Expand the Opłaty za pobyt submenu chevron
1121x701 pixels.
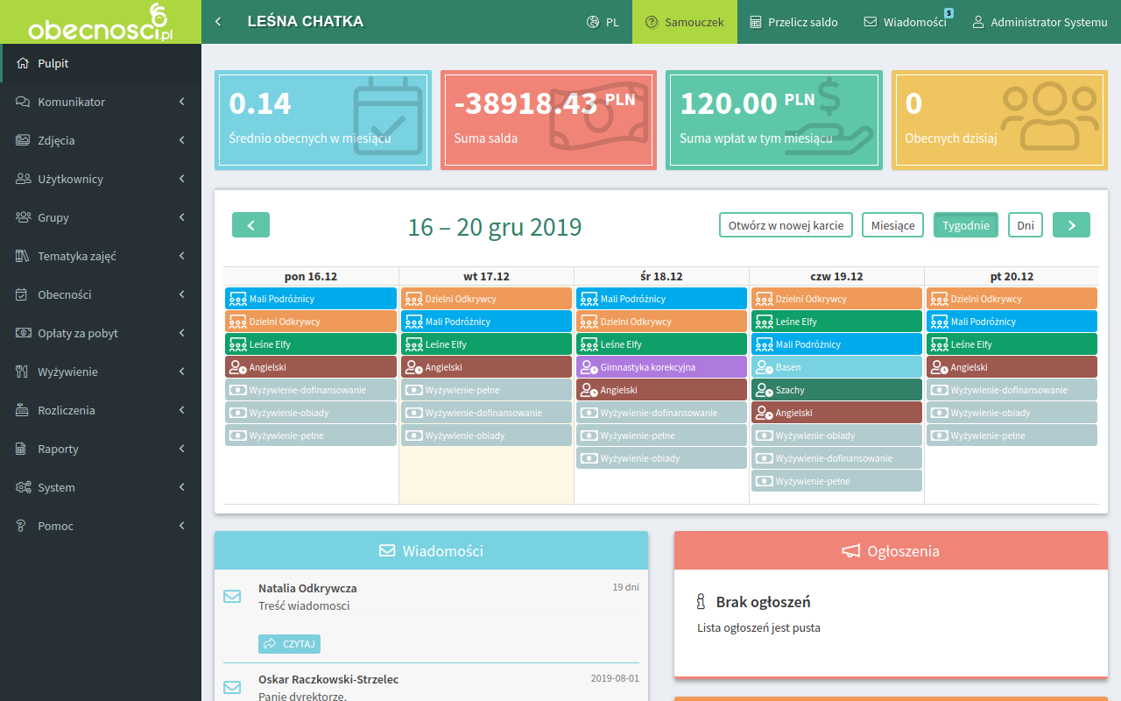(x=181, y=333)
